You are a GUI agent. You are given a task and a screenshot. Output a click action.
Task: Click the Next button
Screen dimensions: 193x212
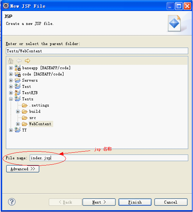[x=99, y=202]
